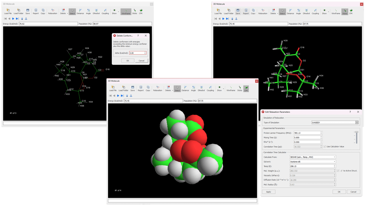365x205 pixels.
Task: Click the Mixing Time stepper arrows
Action: 321,138
